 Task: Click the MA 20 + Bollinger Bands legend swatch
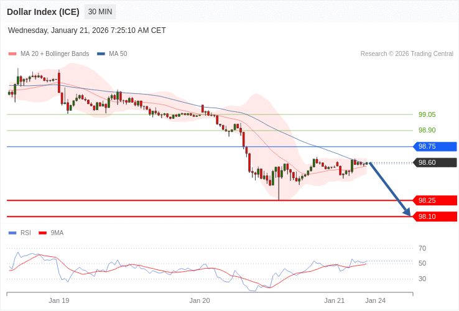pos(12,54)
